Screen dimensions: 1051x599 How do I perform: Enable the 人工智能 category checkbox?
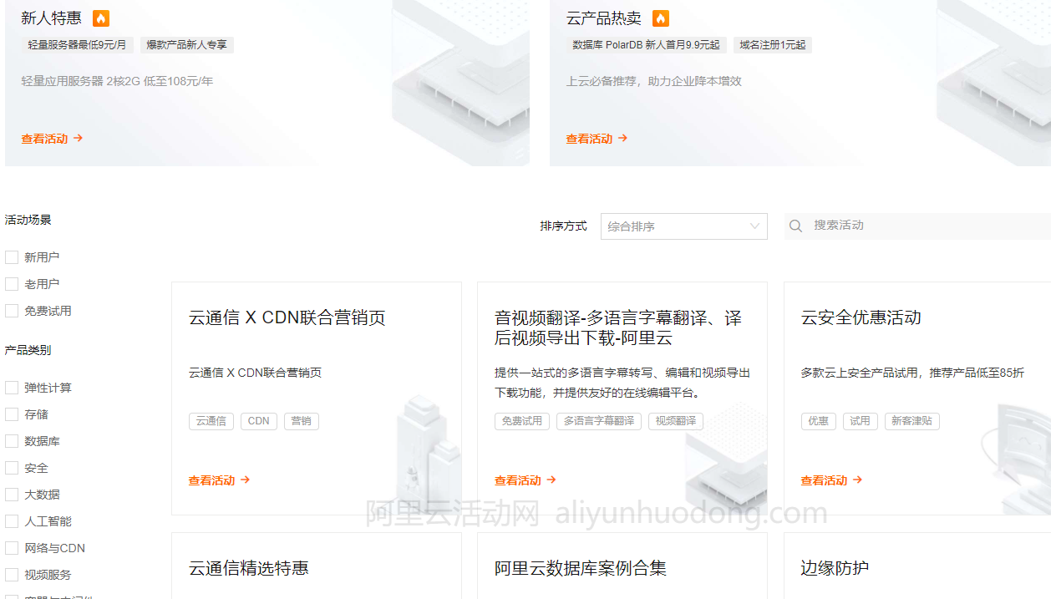click(12, 521)
